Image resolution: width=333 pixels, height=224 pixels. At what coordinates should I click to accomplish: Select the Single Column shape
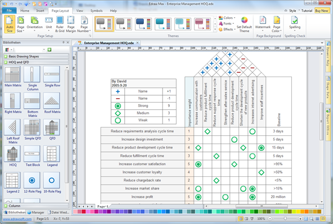(32, 79)
